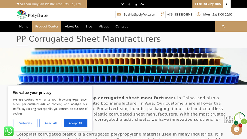Go to the Home menu
The width and height of the screenshot is (247, 139).
pos(24,27)
